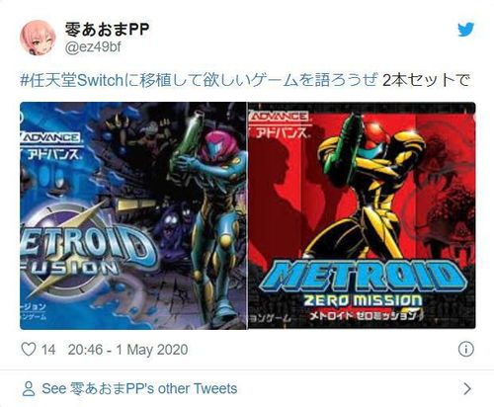Click the tweet text 2本セットで
This screenshot has width=494, height=407.
(425, 81)
